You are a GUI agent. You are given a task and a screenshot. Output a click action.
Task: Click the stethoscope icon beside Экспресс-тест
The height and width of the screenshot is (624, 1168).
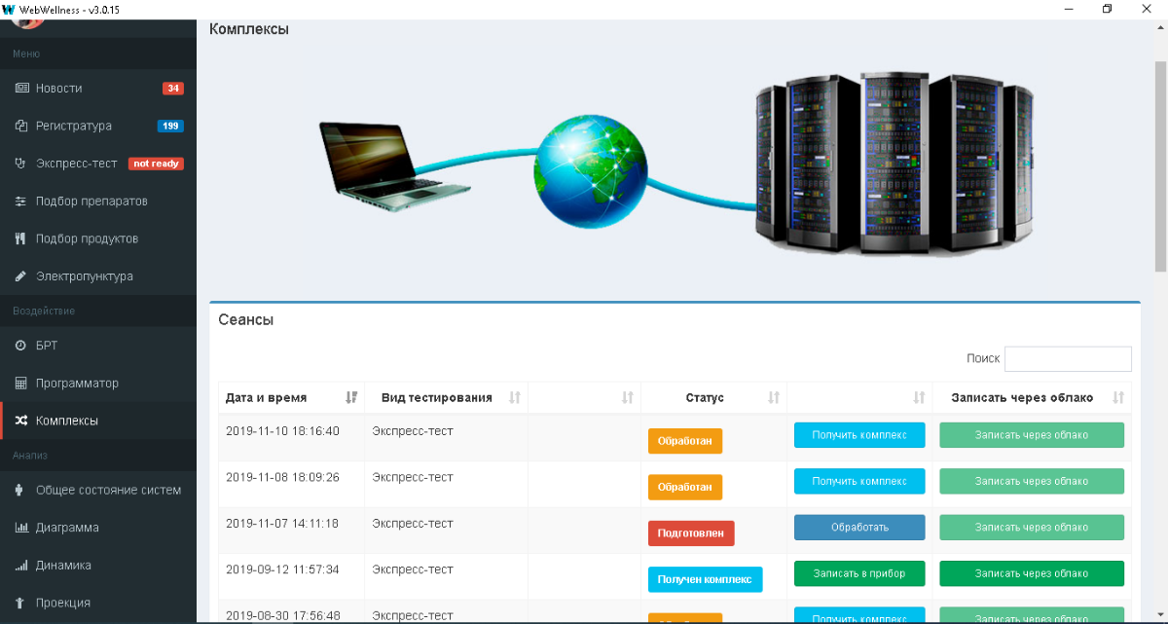coord(21,164)
